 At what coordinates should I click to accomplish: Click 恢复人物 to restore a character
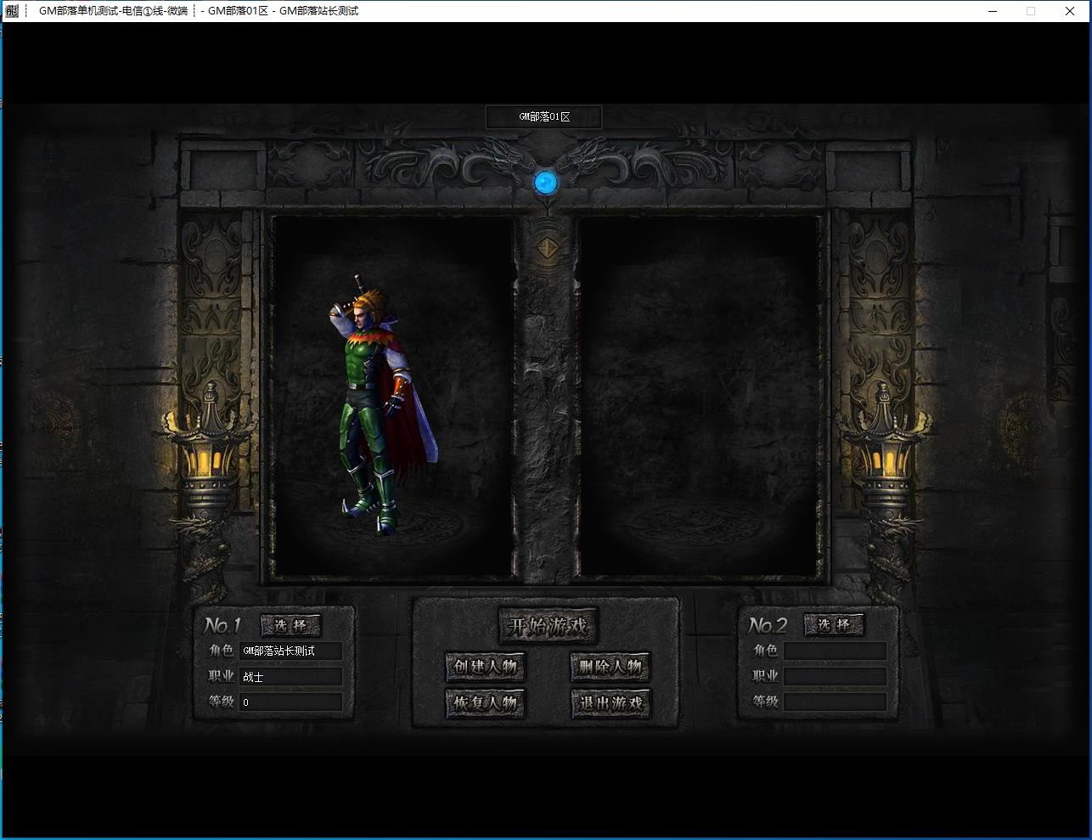[x=485, y=703]
